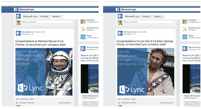Open Top Comments sort under Michael Spruel post
Image resolution: width=201 pixels, height=109 pixels.
[x=65, y=103]
